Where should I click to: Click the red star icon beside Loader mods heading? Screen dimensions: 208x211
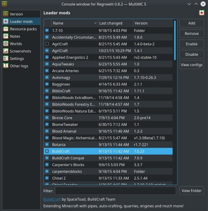coord(202,13)
